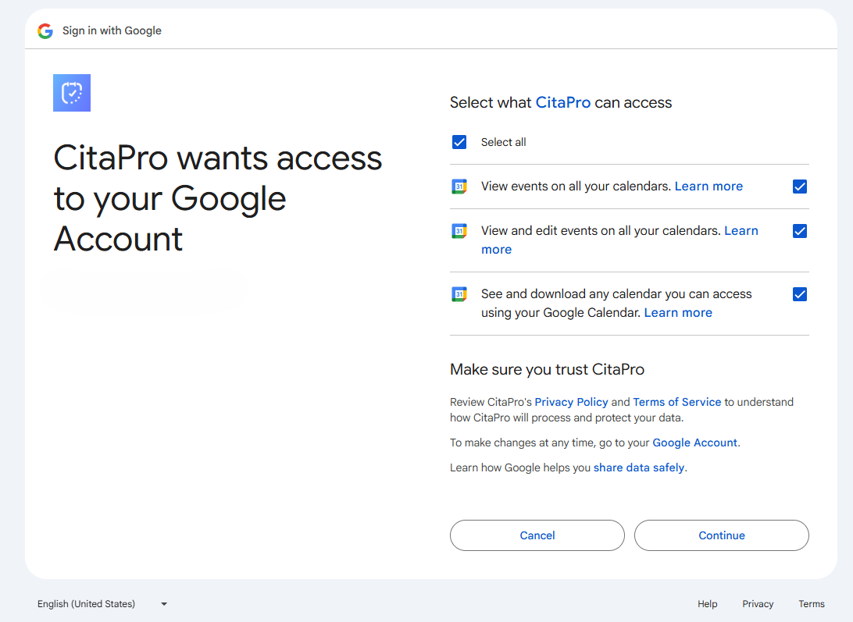Click Privacy in the footer
Image resolution: width=853 pixels, height=622 pixels.
tap(757, 604)
